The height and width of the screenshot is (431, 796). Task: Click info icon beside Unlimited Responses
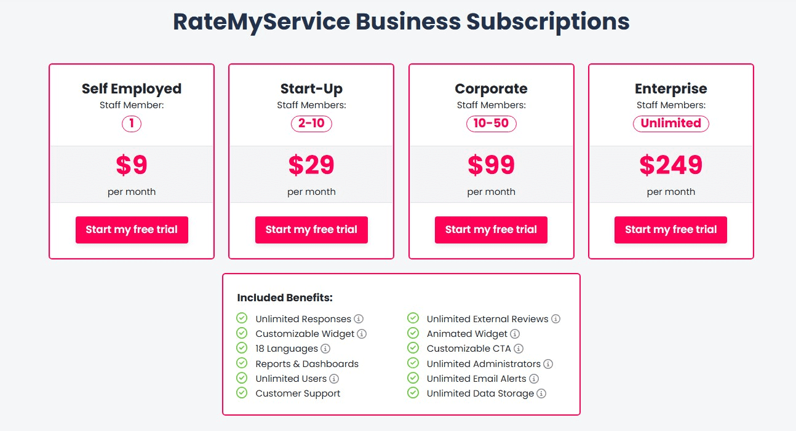359,319
